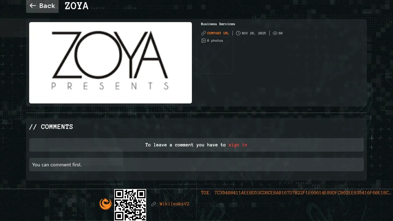This screenshot has width=393, height=221.
Task: Click the eye views icon
Action: 275,33
